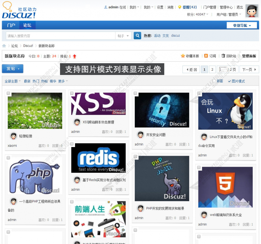Open 管理中心 link
Viewport: 261px width, 244px height.
pyautogui.click(x=226, y=7)
